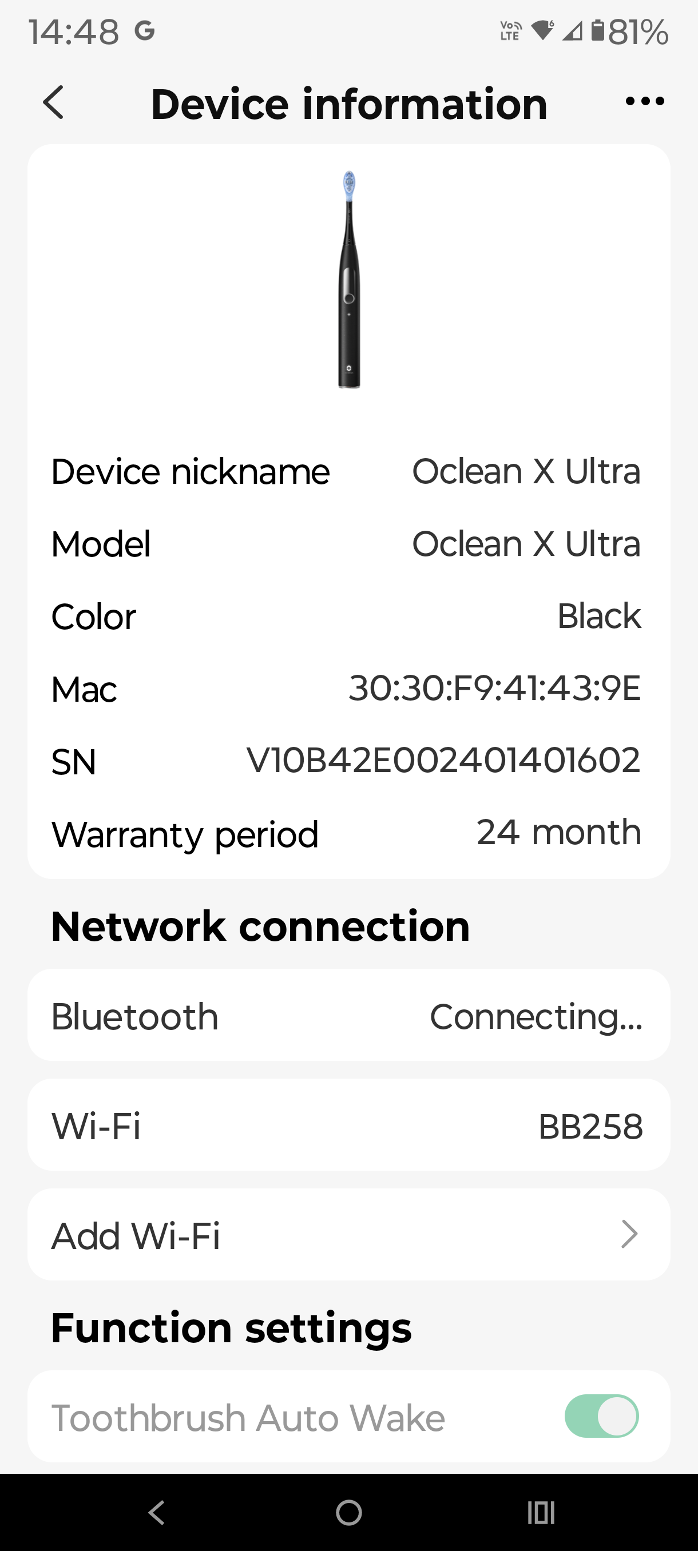
Task: Tap the toothbrush product image
Action: 348,283
